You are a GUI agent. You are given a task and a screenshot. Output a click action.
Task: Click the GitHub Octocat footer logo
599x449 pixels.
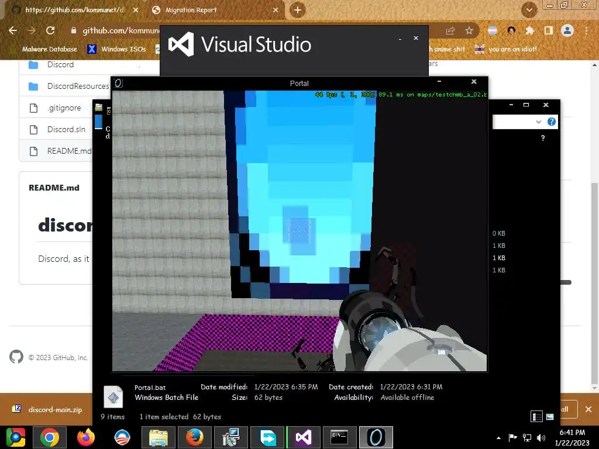[16, 357]
